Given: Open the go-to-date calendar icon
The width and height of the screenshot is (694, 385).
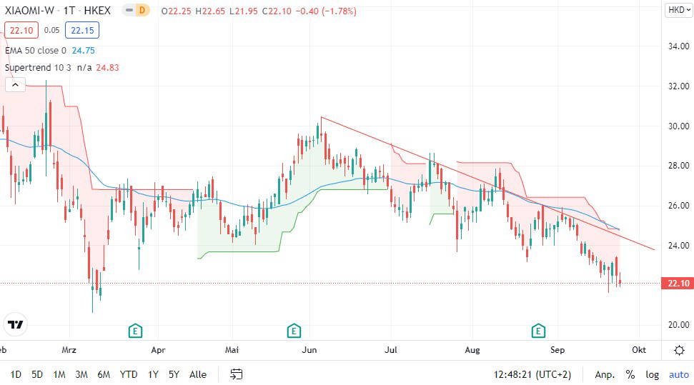Looking at the screenshot, I should (x=237, y=374).
